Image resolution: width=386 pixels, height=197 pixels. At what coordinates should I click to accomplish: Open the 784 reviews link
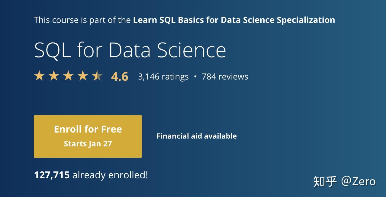pos(225,77)
